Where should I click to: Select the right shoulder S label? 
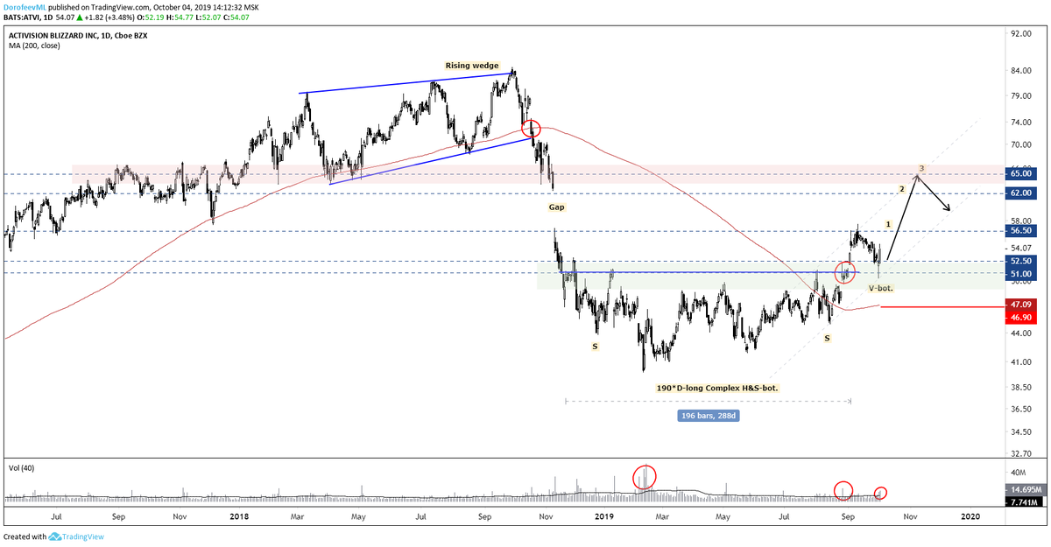coord(827,337)
